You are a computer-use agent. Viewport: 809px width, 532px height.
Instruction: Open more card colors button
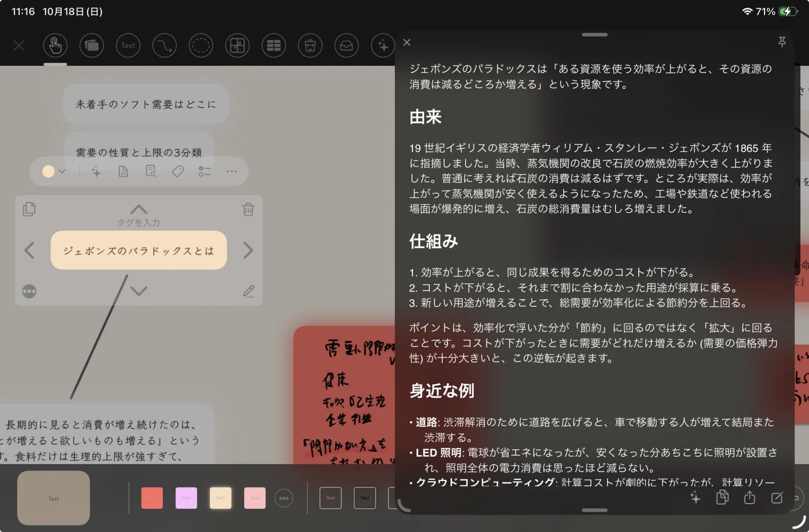click(x=284, y=498)
